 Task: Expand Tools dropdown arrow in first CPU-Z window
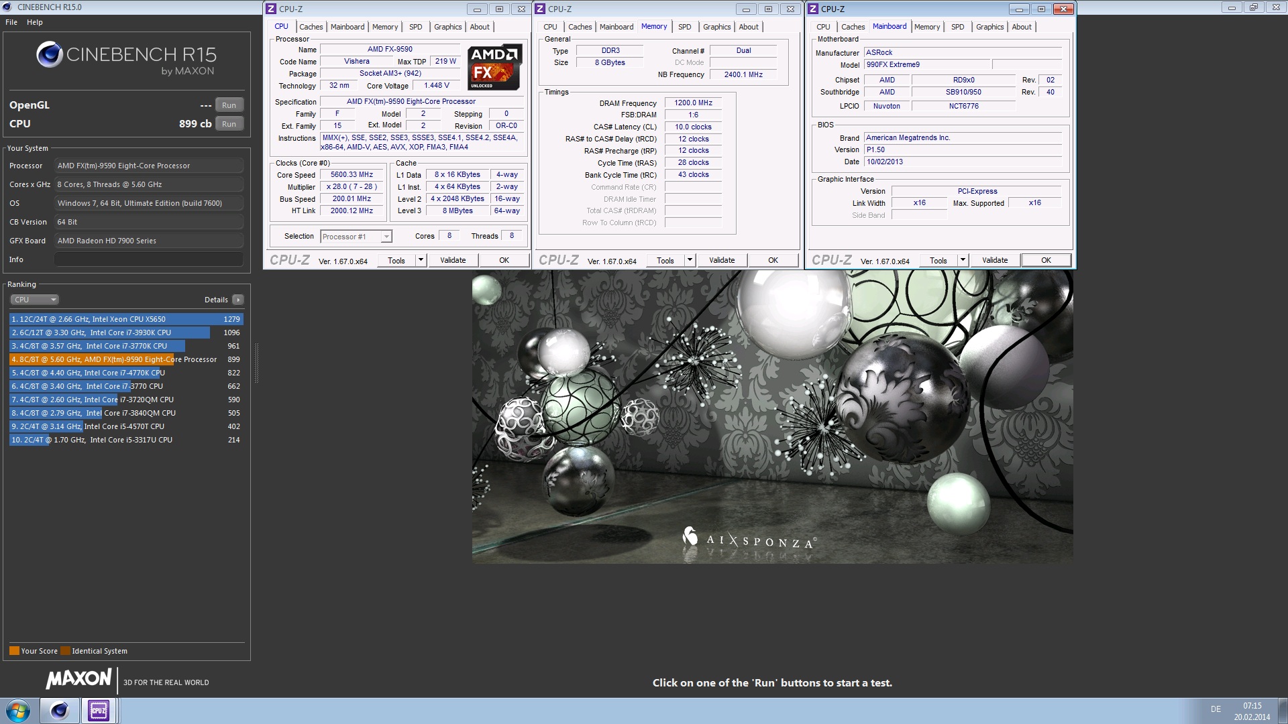(421, 260)
